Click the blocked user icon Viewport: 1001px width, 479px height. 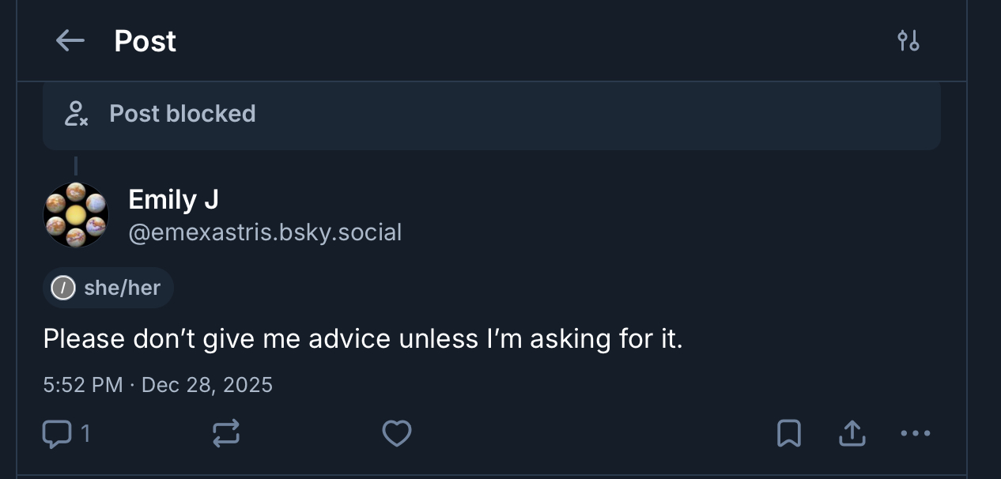(76, 114)
